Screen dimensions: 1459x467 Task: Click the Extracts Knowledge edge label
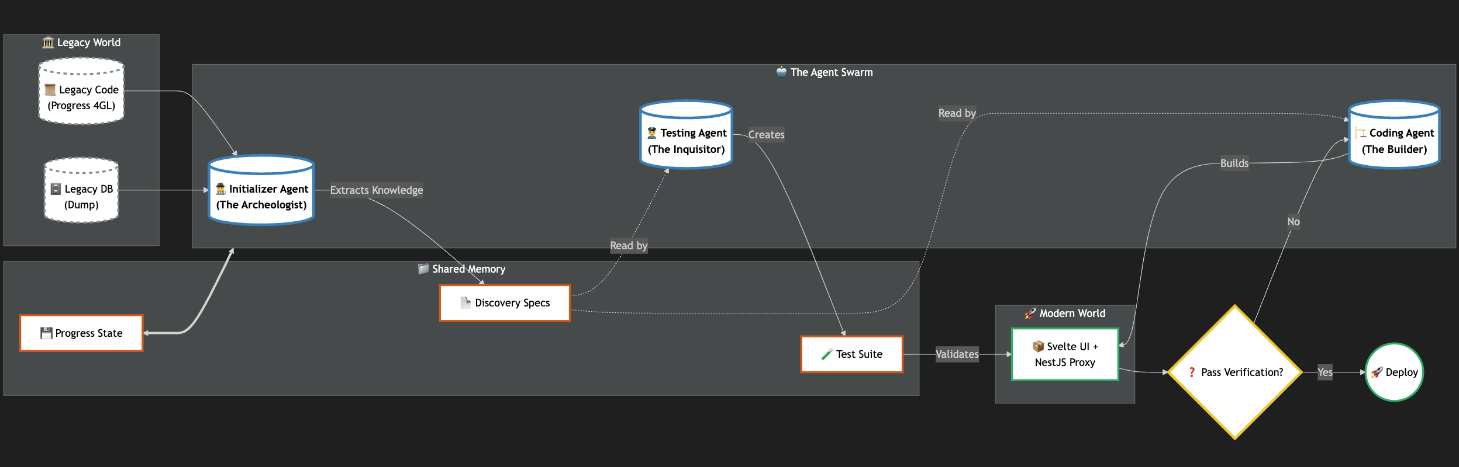tap(376, 190)
